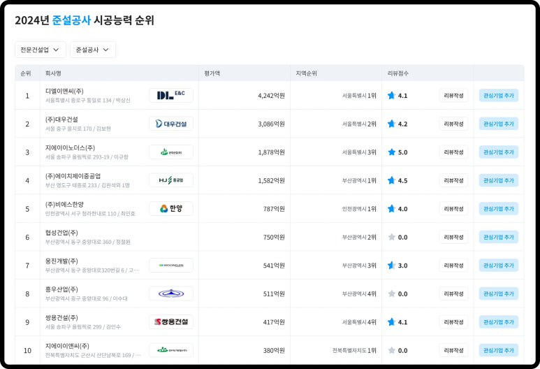Open 협성건업(주) company details
Viewport: 540px width, 369px height.
pyautogui.click(x=61, y=233)
